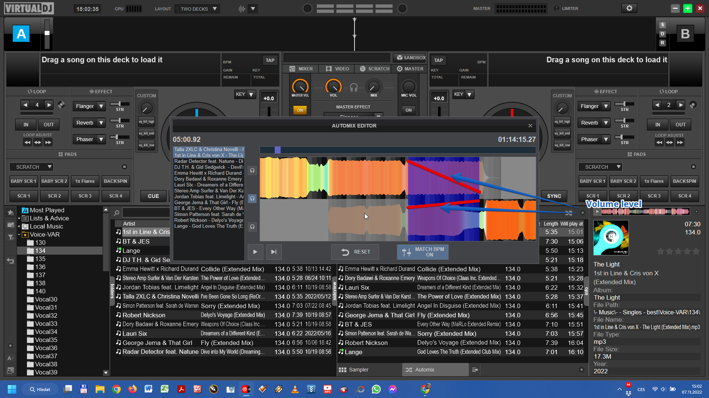
Task: Click the highlighted headphone icon on second track
Action: click(x=252, y=199)
